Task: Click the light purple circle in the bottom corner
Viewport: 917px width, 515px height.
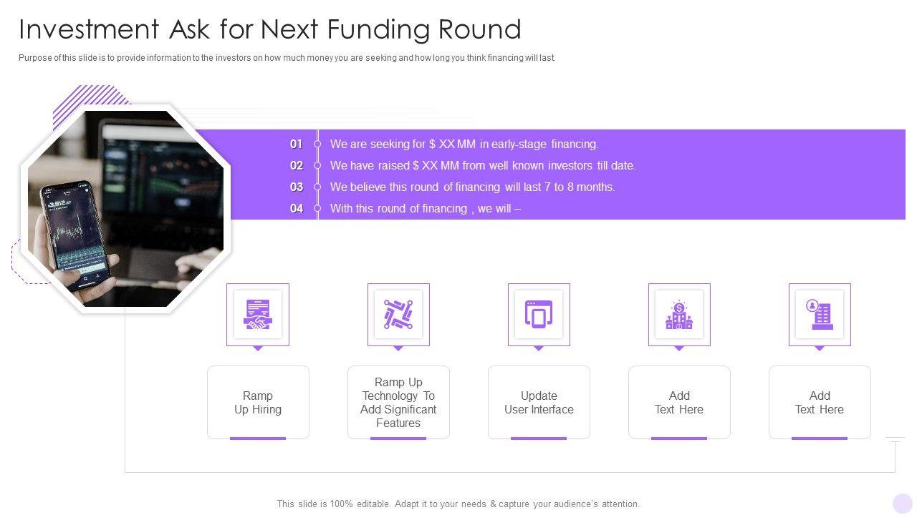Action: [x=903, y=503]
